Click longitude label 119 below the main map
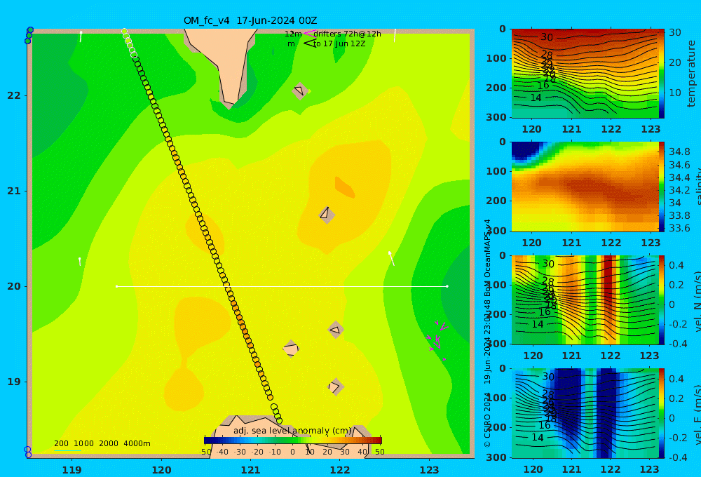Screen dimensions: 701x477 [x=72, y=470]
